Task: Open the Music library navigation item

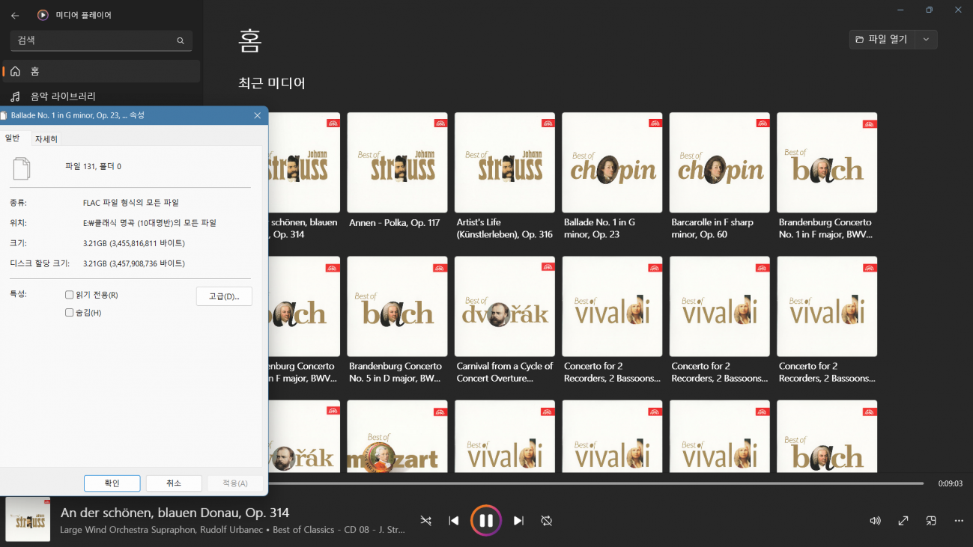Action: [x=101, y=96]
